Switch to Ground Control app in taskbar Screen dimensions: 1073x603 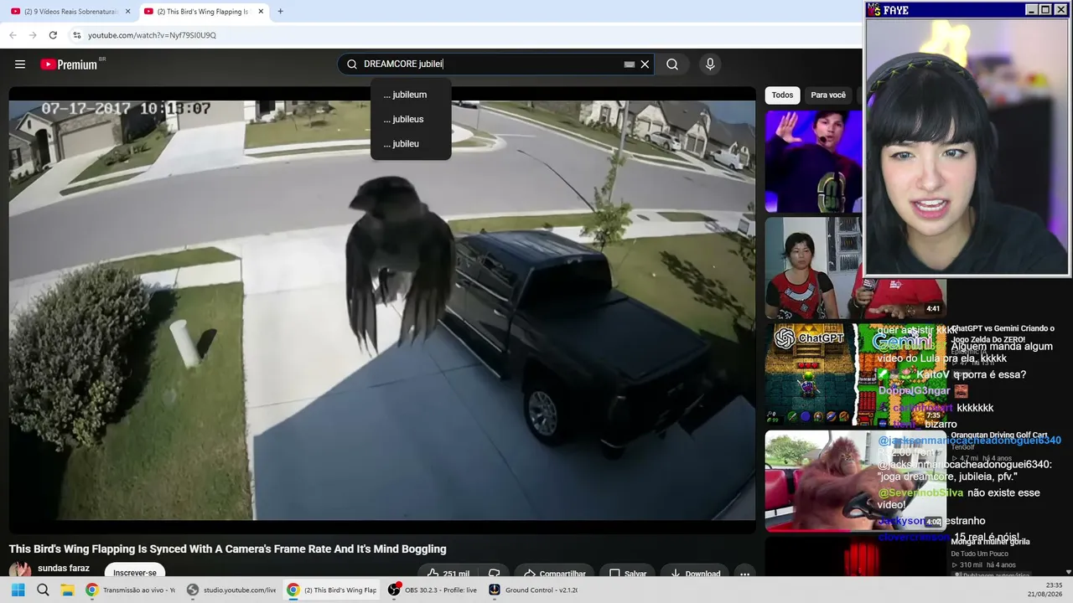534,590
